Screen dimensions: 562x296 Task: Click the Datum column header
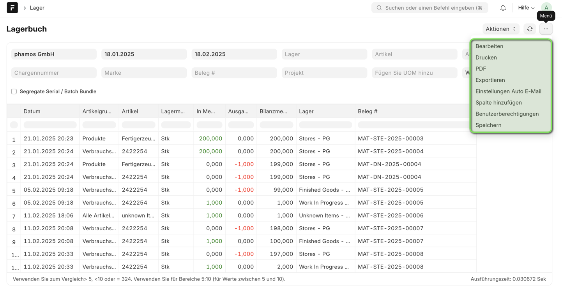point(50,111)
